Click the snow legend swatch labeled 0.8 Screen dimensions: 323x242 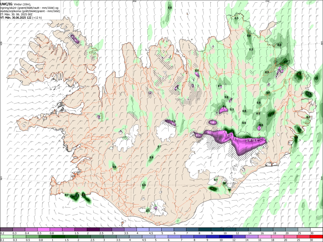coord(56,230)
